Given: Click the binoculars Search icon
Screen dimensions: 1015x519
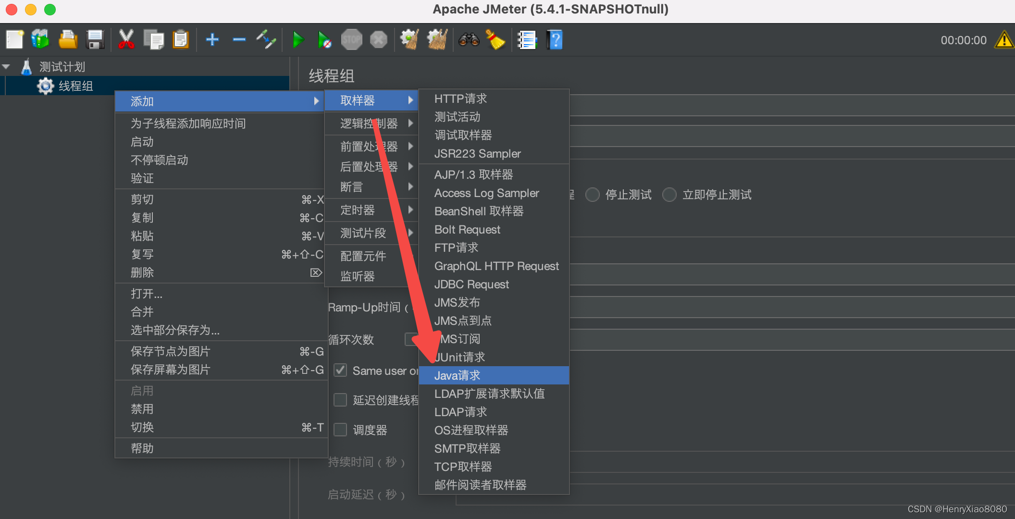Looking at the screenshot, I should (469, 40).
